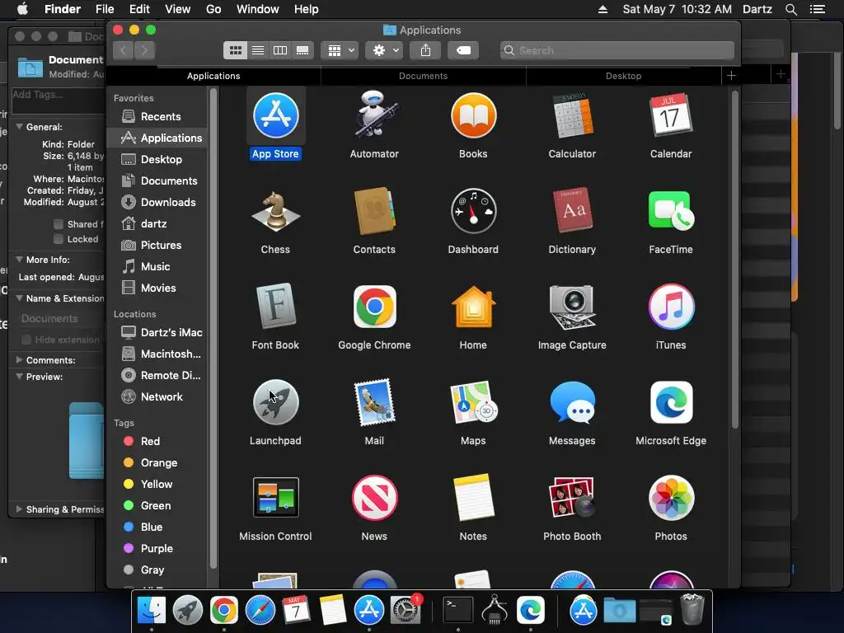Open Terminal from the Dock
Screen dimensions: 844x633
458,611
